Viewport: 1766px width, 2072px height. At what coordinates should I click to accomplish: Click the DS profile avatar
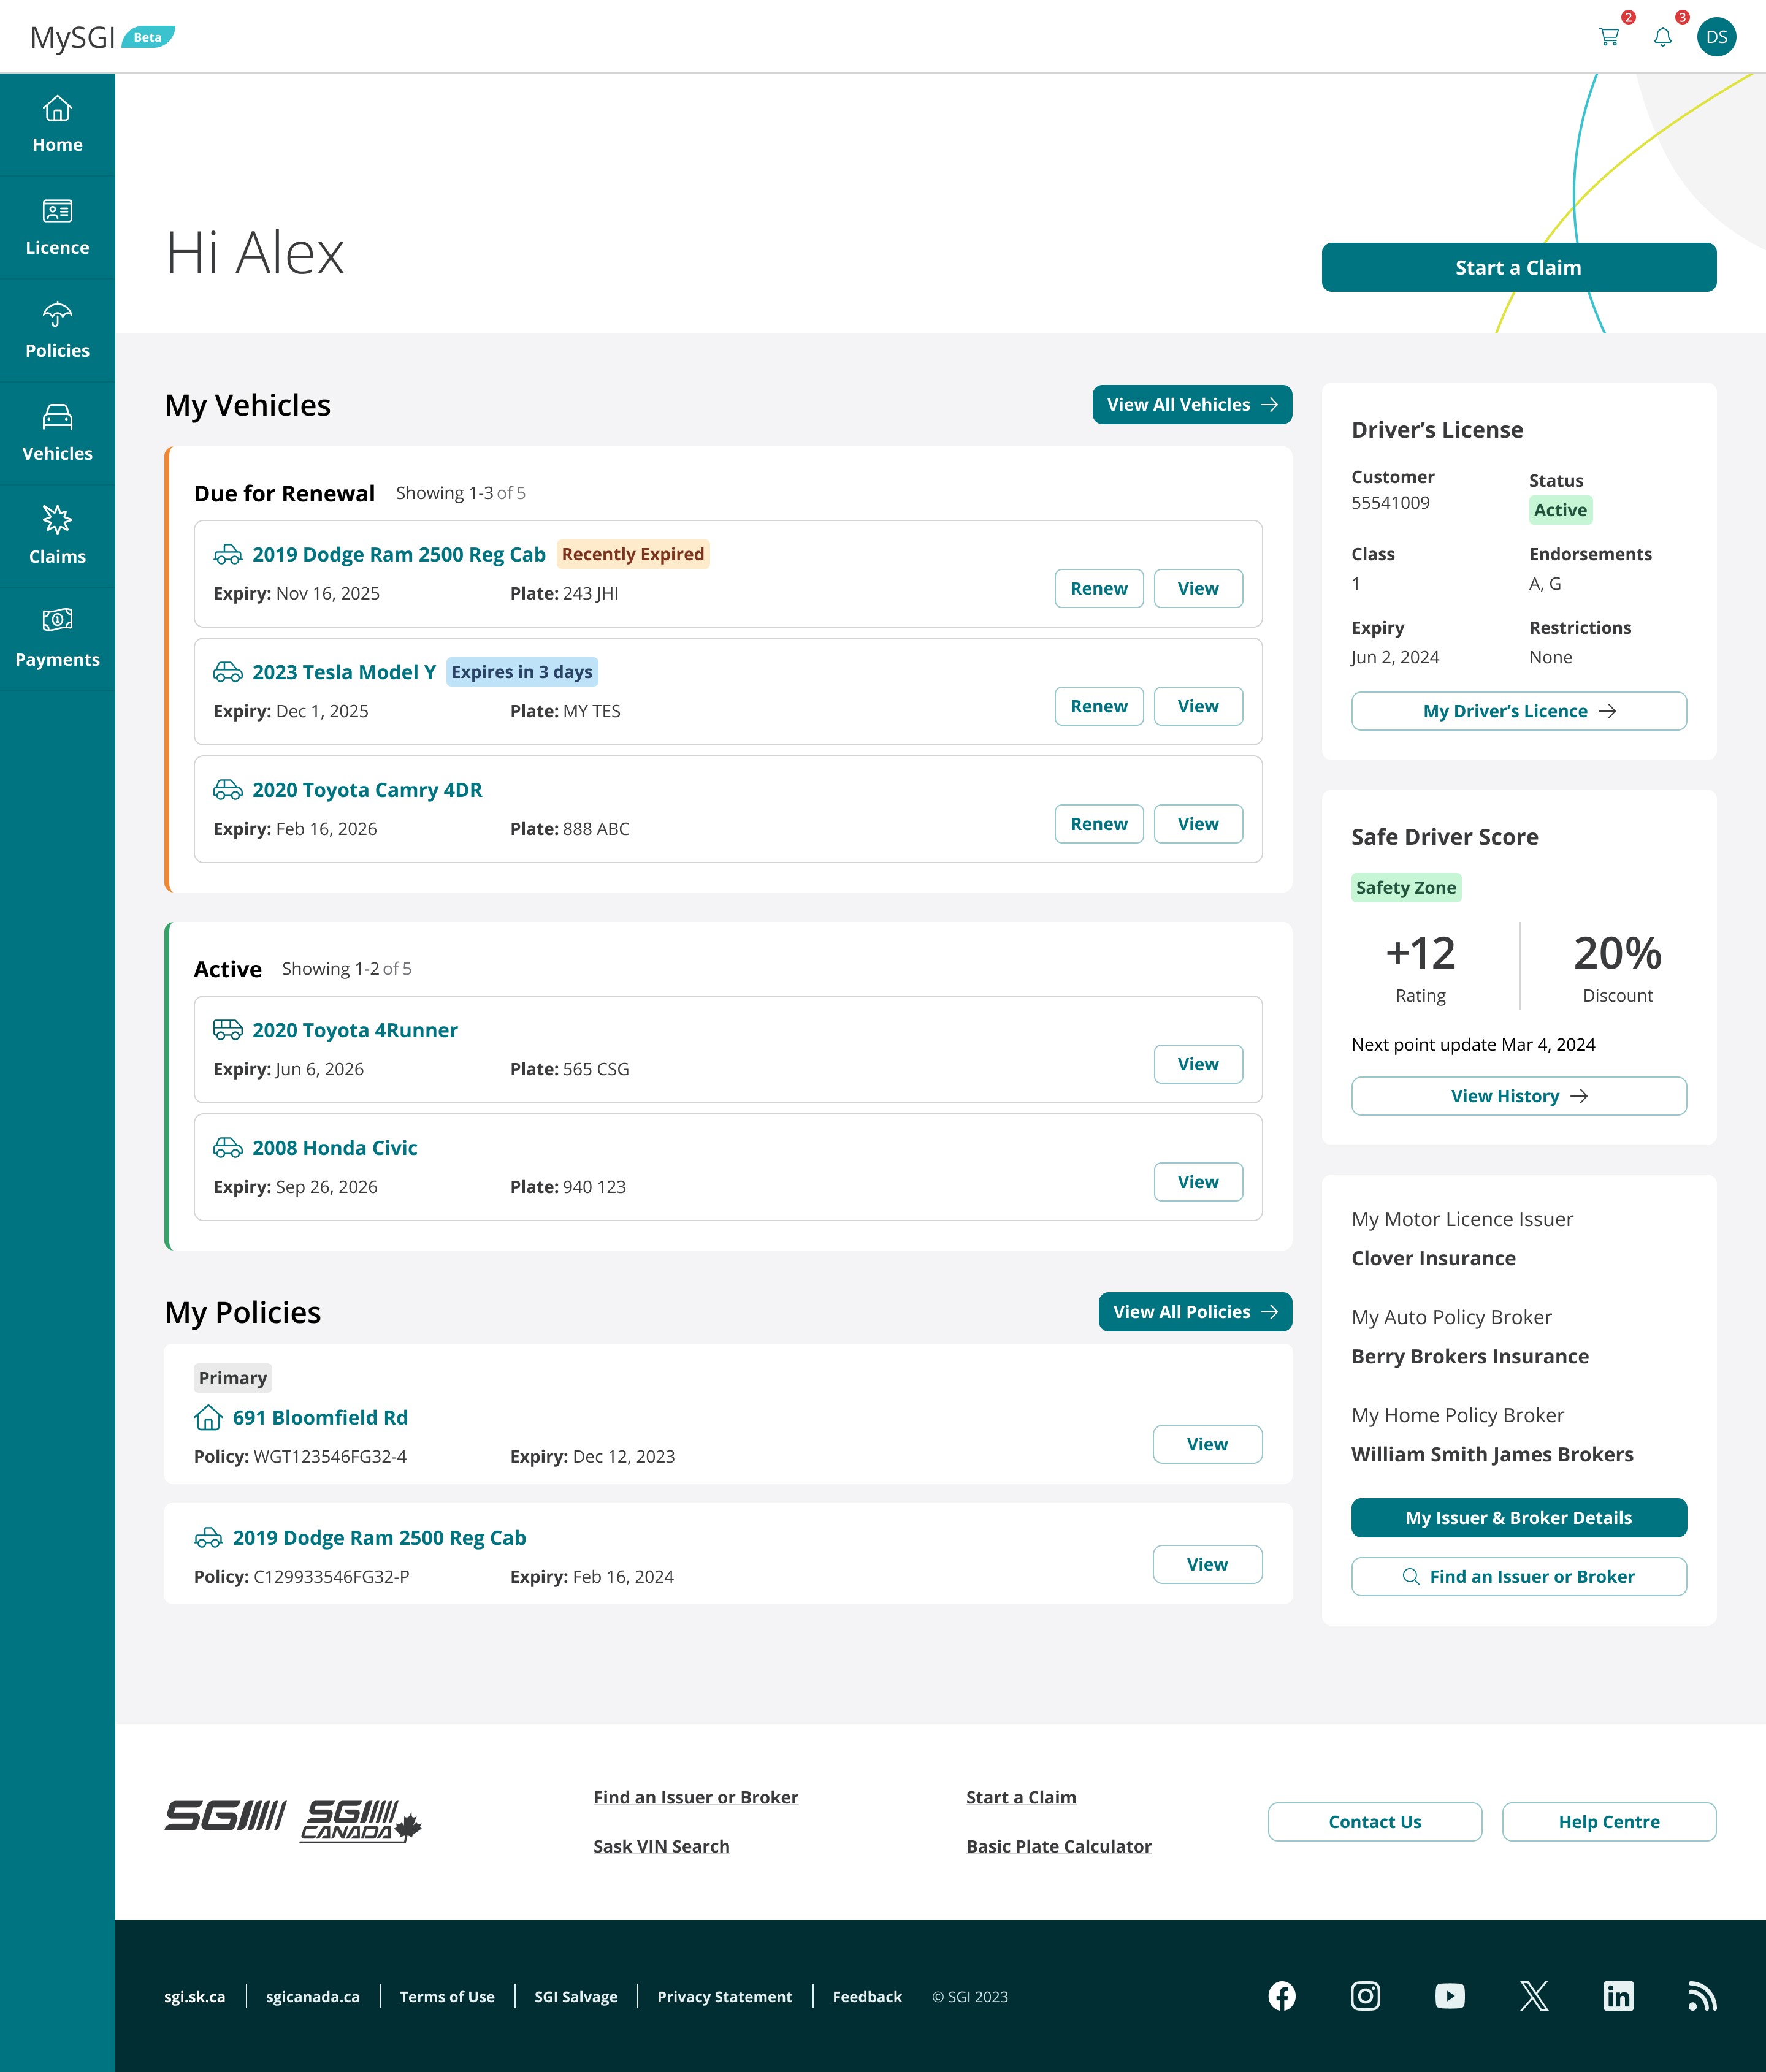[x=1718, y=37]
